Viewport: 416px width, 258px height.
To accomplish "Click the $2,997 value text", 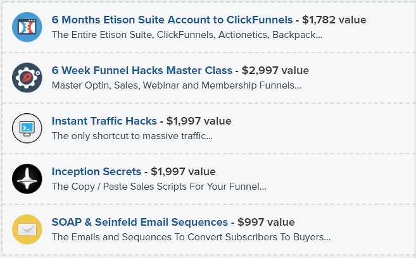I will [x=275, y=70].
